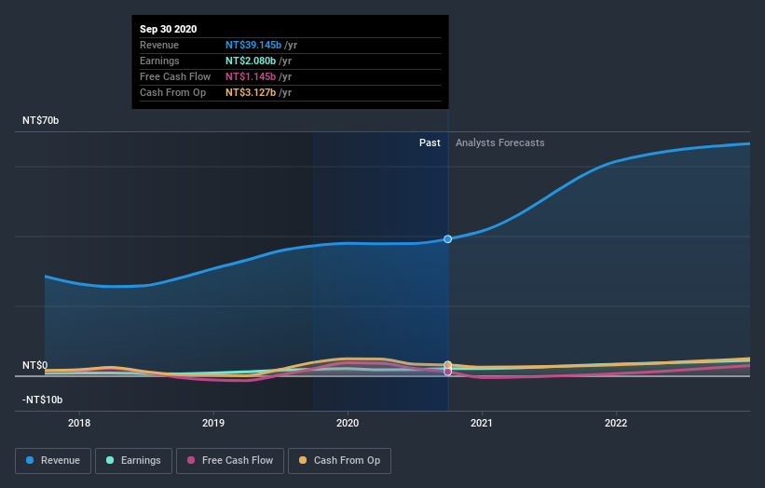Click the Analysts Forecasts label
765x488 pixels.
point(500,142)
